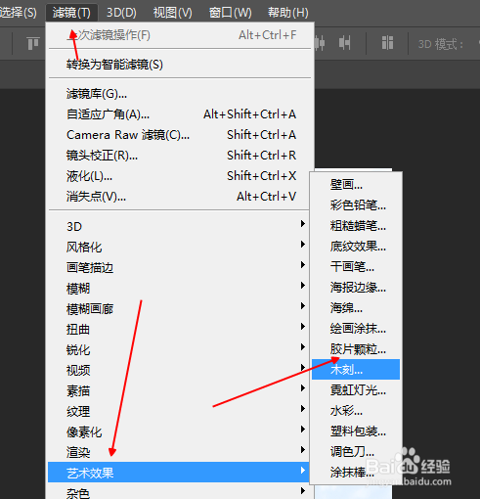Click the align top edges icon
Viewport: 480px width, 499px height.
point(33,43)
